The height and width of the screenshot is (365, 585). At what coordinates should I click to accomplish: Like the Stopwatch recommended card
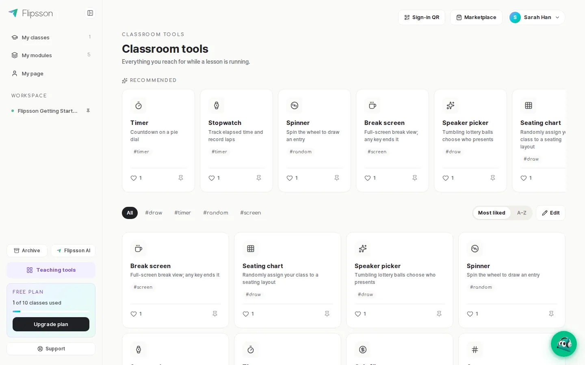pos(214,178)
